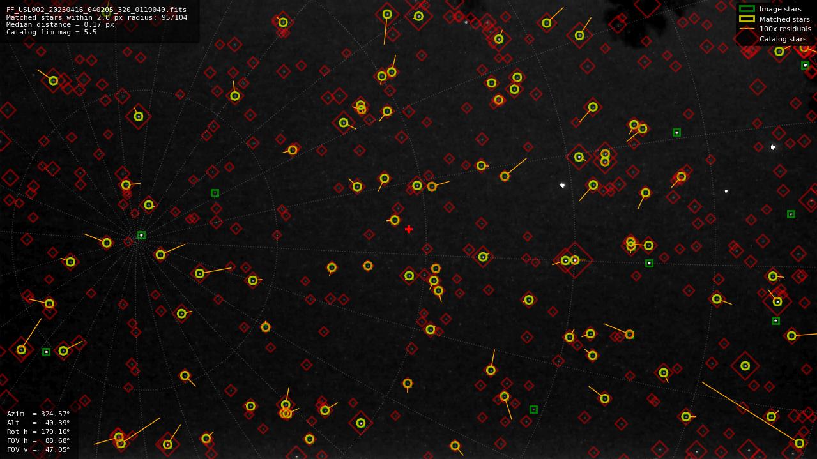Screen dimensions: 817x459
Task: Click the red center cross marker
Action: pyautogui.click(x=409, y=229)
